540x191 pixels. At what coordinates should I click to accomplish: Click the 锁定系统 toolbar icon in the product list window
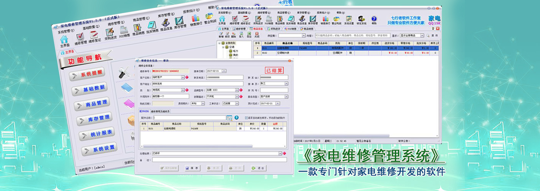tap(361, 19)
